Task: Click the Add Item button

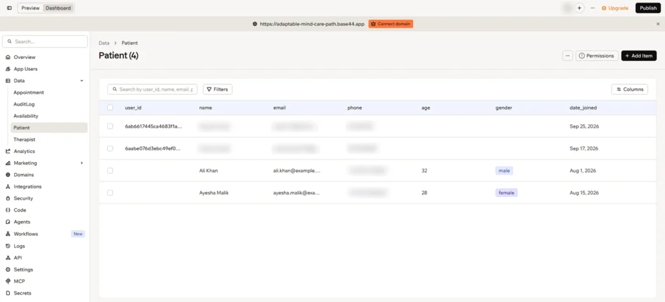Action: [x=639, y=56]
